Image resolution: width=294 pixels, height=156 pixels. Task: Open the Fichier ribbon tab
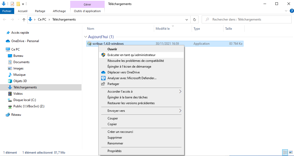(7, 11)
